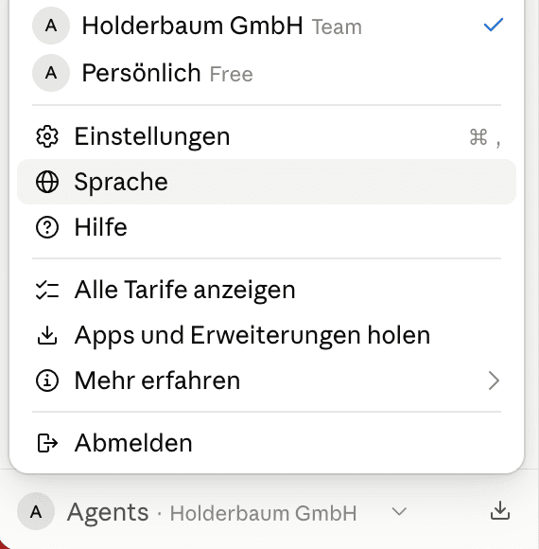Click the blue checkmark next to Holderbaum GmbH
This screenshot has width=539, height=549.
tap(494, 25)
